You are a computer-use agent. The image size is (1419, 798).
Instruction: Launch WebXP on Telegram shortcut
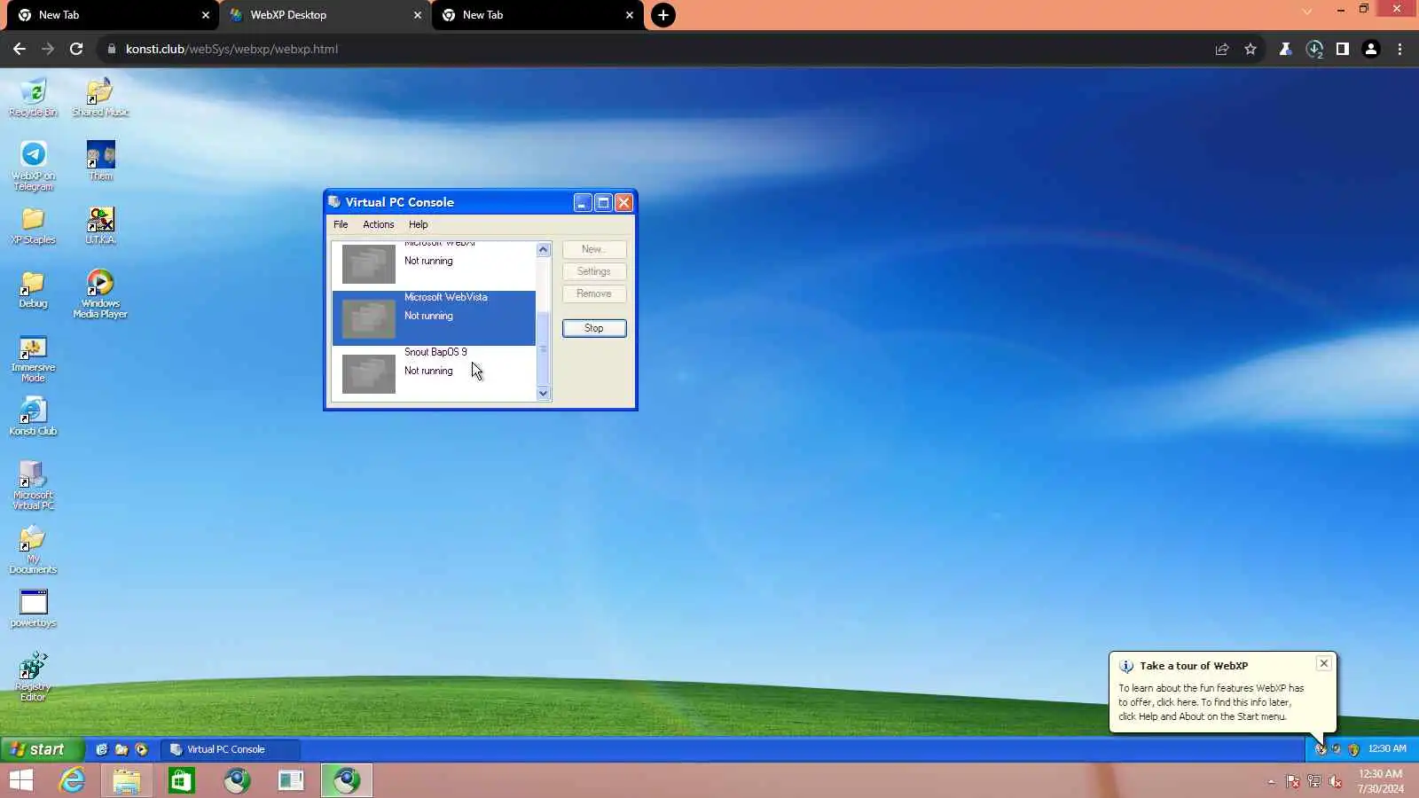(x=33, y=166)
